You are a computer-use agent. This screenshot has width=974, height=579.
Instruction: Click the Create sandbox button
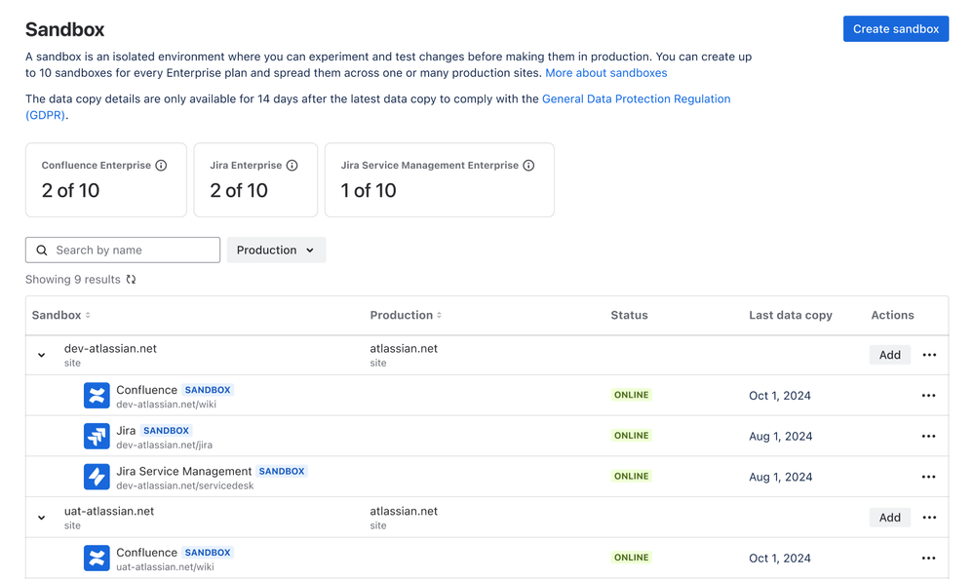tap(895, 29)
